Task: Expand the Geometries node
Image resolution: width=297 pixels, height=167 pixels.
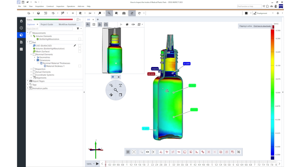Action: point(35,57)
